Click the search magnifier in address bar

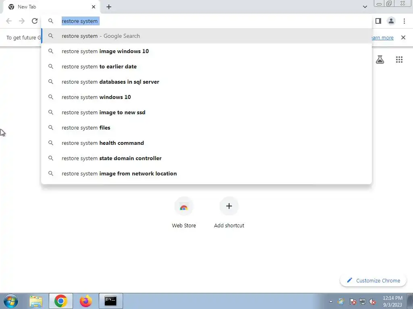pos(51,21)
